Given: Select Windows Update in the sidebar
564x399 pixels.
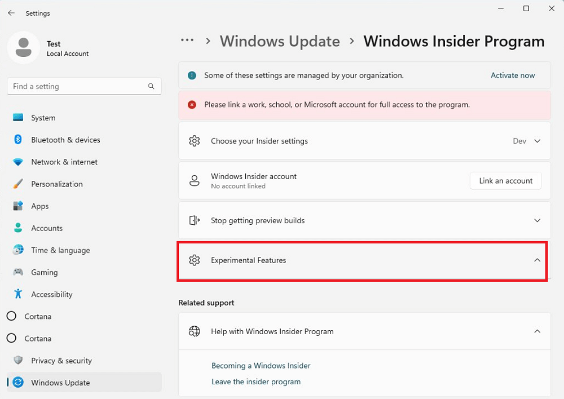Looking at the screenshot, I should pyautogui.click(x=84, y=383).
